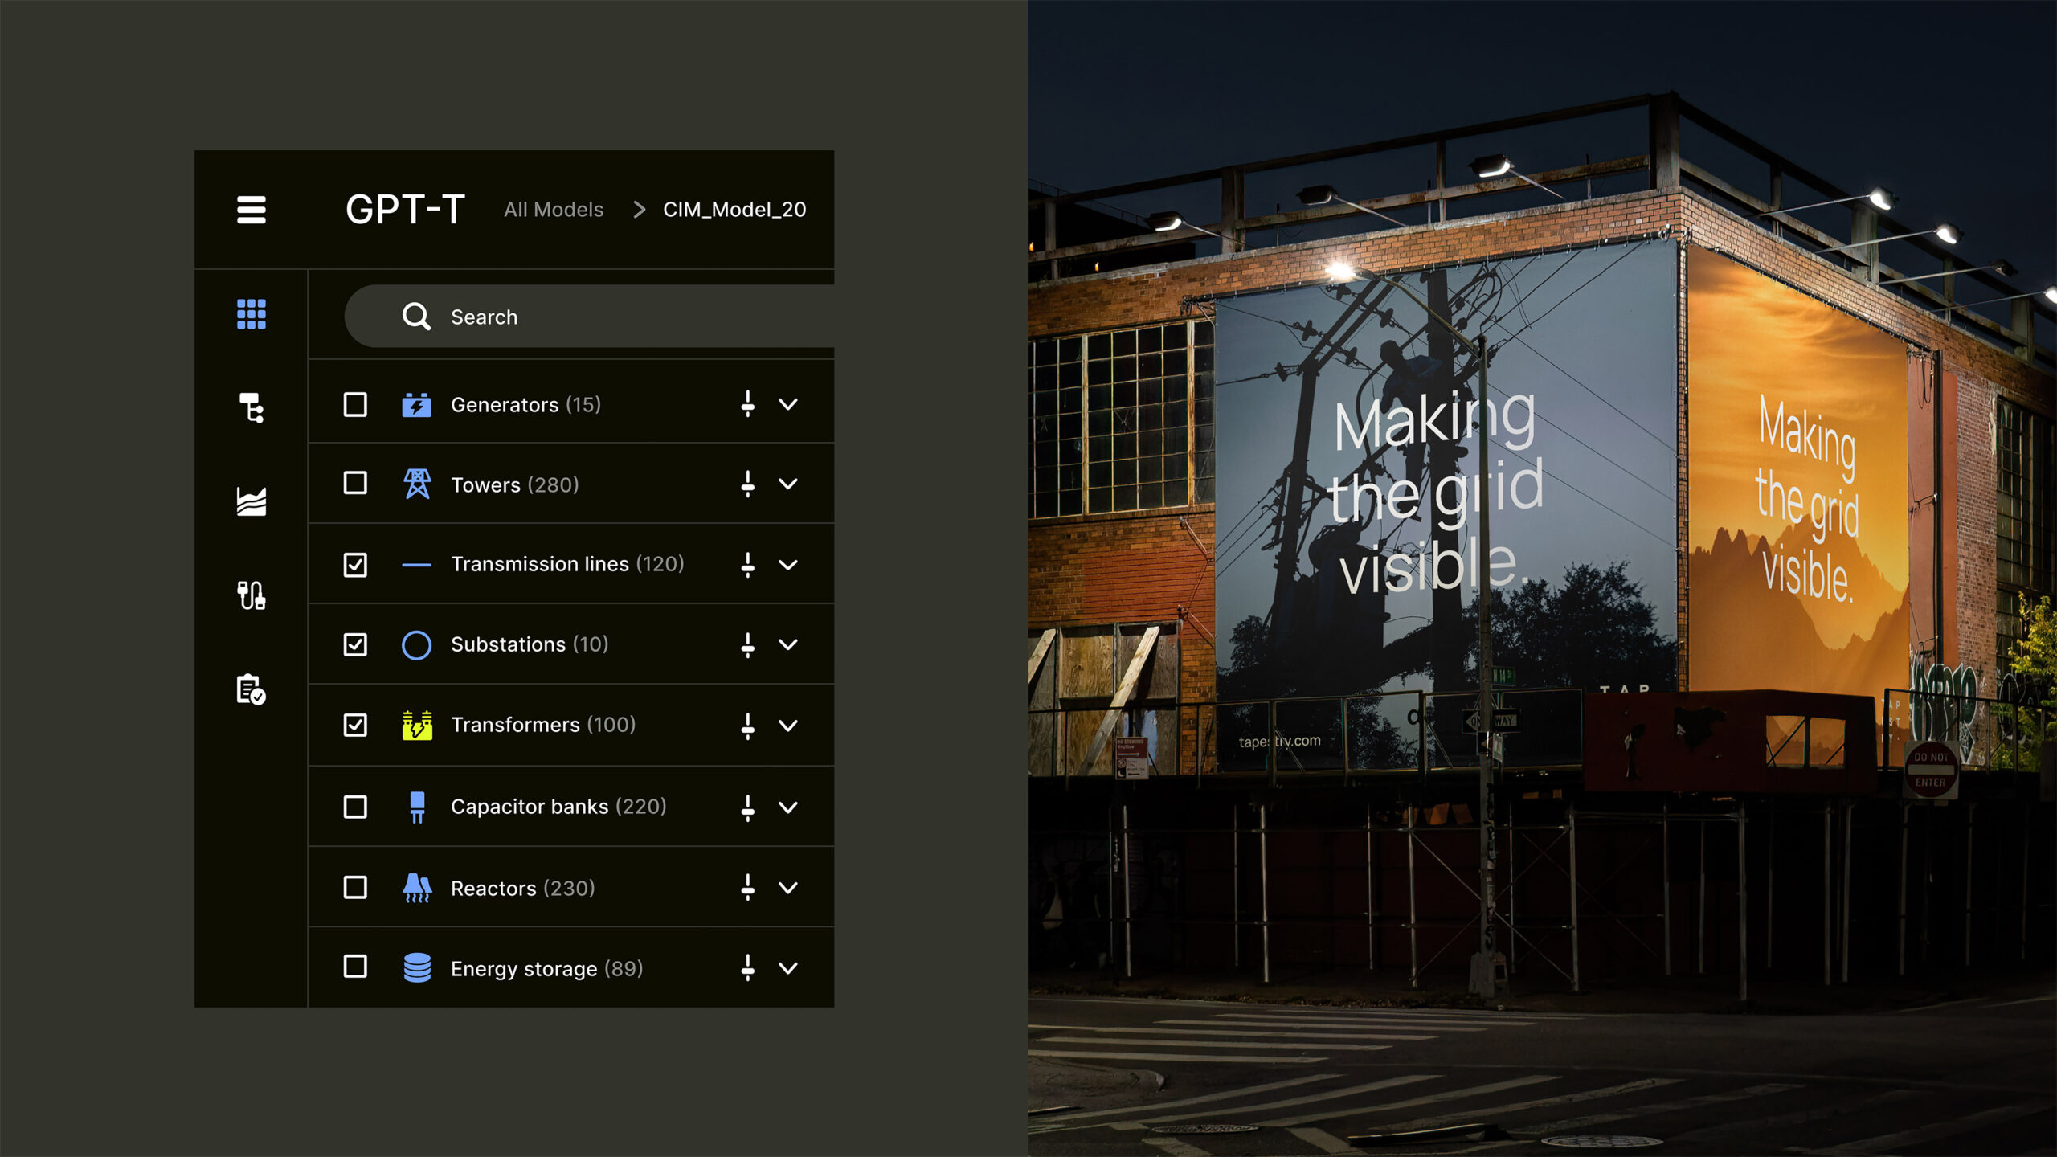Select CIM_Model_20 breadcrumb item
The height and width of the screenshot is (1157, 2057).
pos(734,210)
